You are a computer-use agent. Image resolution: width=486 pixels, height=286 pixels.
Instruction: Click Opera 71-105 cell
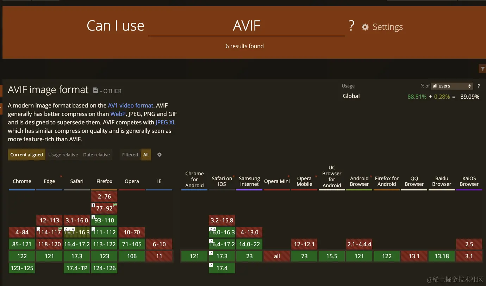(x=132, y=244)
